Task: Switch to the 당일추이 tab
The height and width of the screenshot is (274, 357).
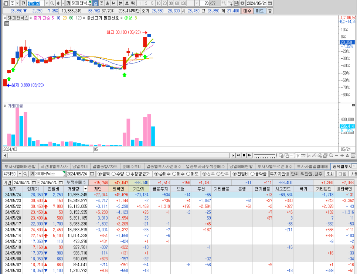Action: tap(80, 166)
